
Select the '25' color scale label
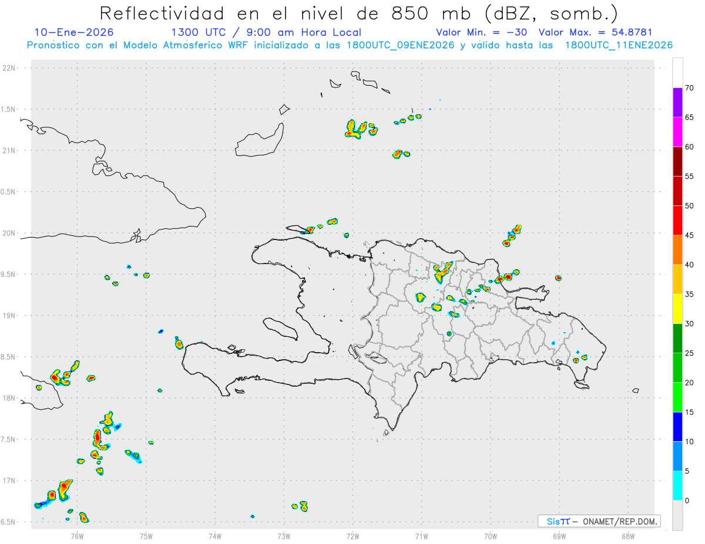689,353
